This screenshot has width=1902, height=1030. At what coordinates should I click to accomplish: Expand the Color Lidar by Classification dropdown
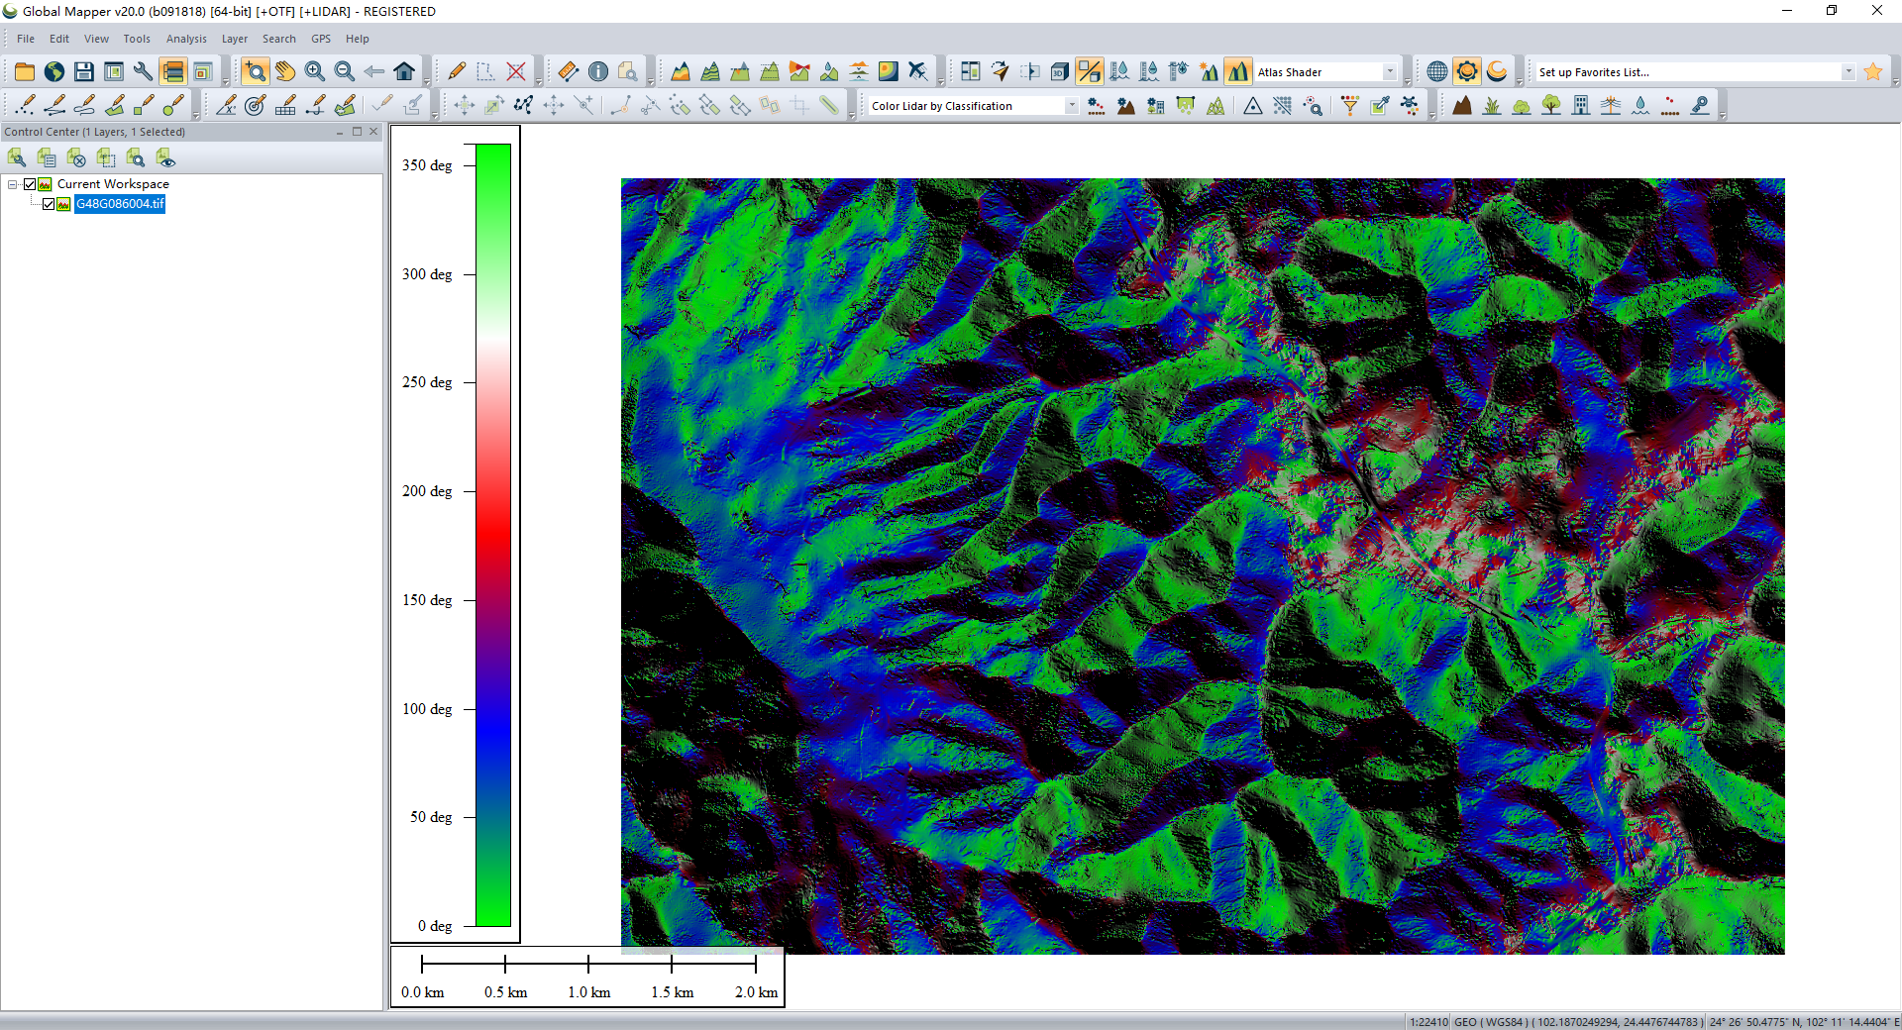(1071, 106)
